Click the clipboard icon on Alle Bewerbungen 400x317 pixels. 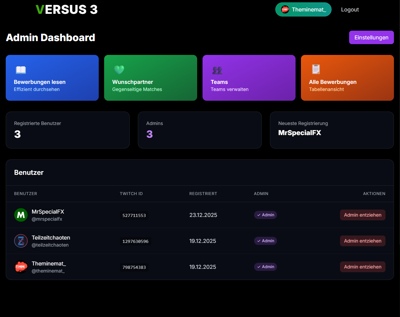coord(316,69)
